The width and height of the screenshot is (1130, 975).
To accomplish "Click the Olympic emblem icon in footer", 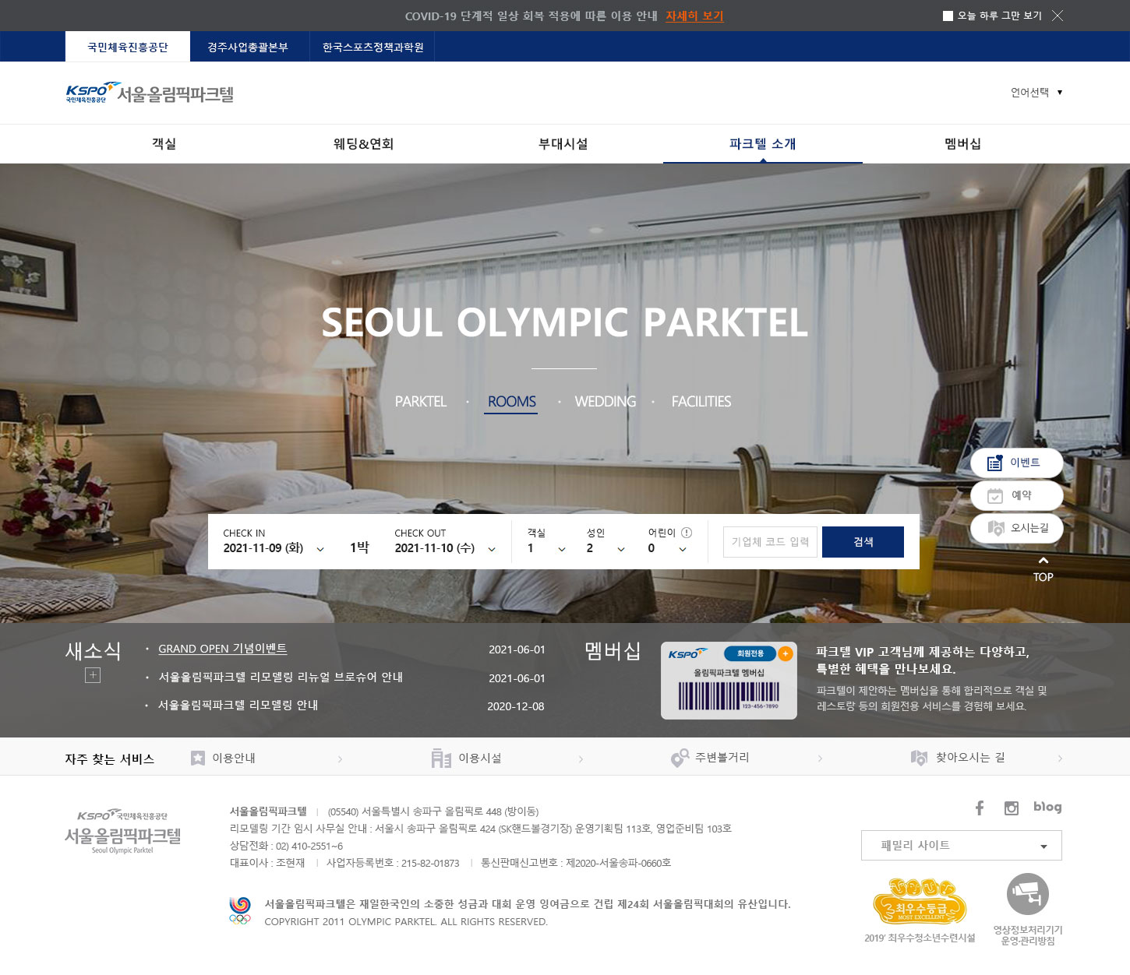I will 240,910.
